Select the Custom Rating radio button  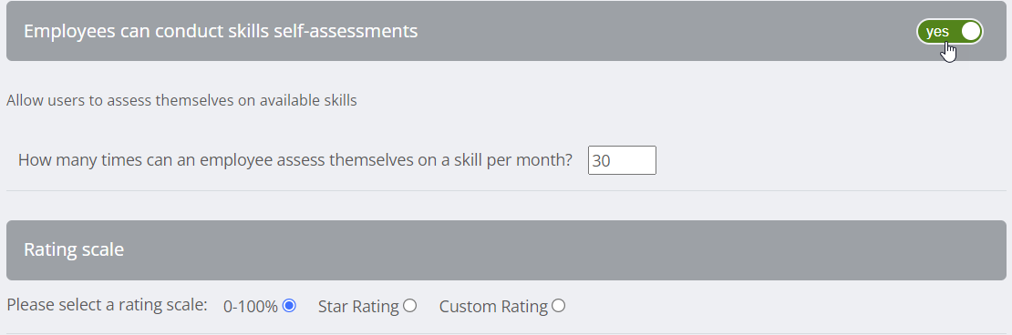pos(558,305)
